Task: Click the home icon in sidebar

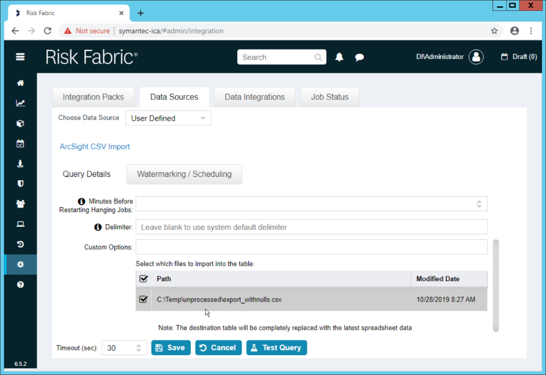Action: tap(20, 83)
